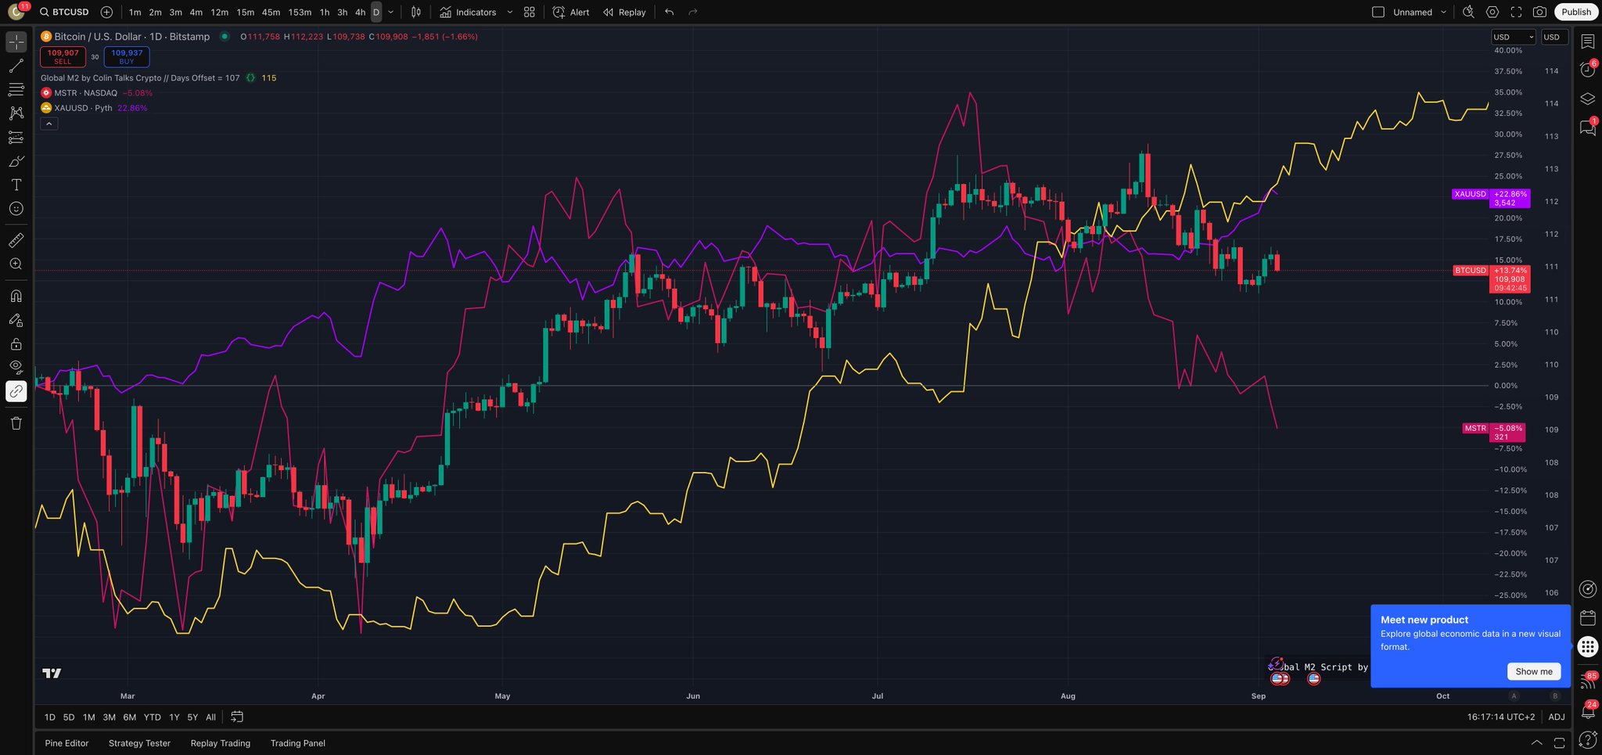Click the Show me button
Screen dimensions: 1602x755
(1534, 671)
